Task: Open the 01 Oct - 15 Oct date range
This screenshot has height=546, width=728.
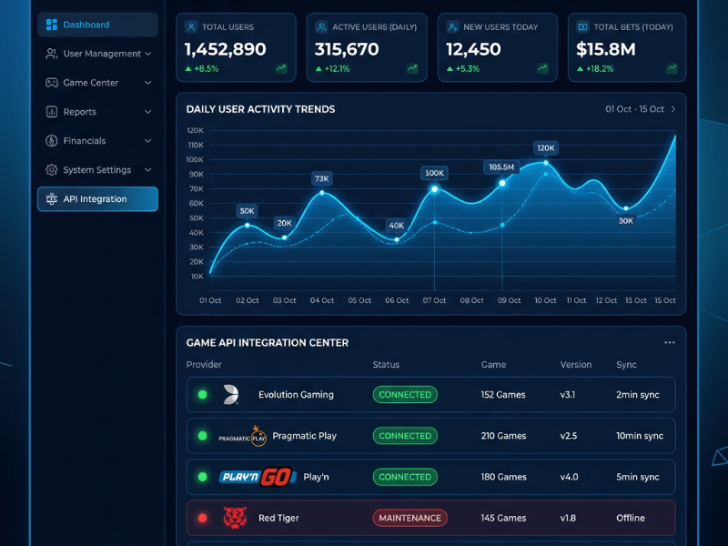Action: [x=641, y=109]
